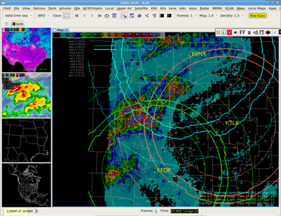This screenshot has width=281, height=216.
Task: Select the purple satellite thumbnail pane
Action: coord(26,50)
